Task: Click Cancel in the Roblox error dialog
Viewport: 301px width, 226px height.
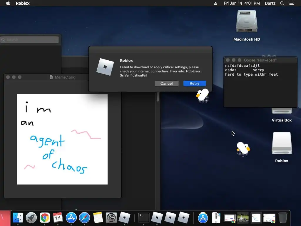Action: tap(166, 83)
